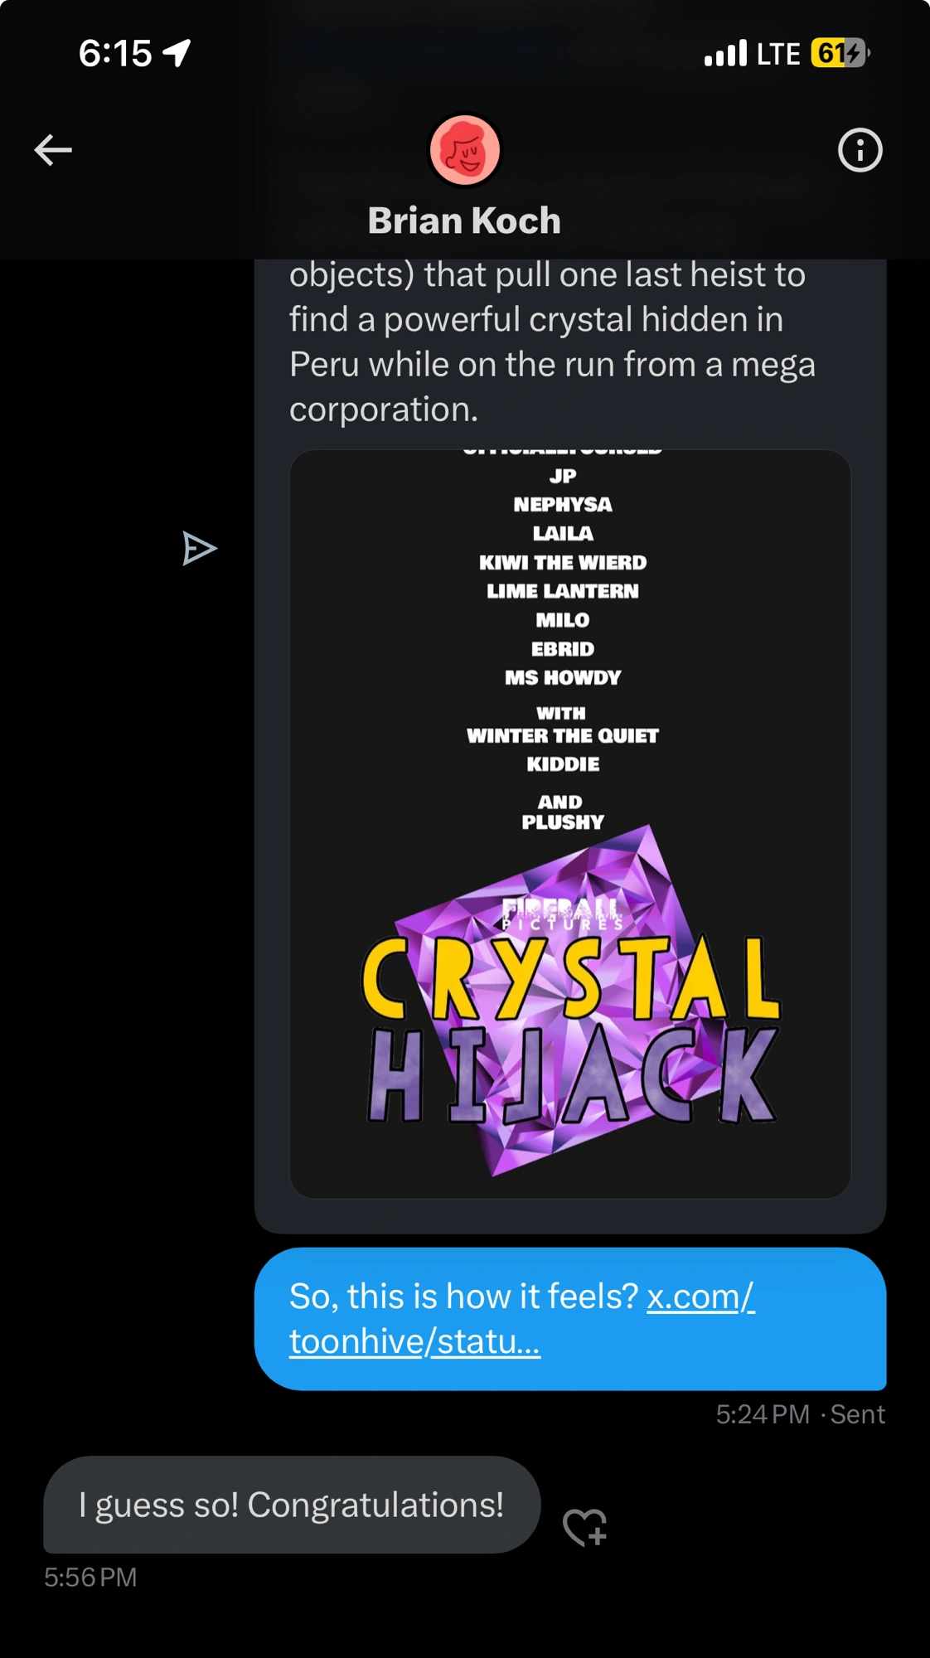Tap the location arrow next to the clock
Image resolution: width=930 pixels, height=1658 pixels.
point(177,54)
